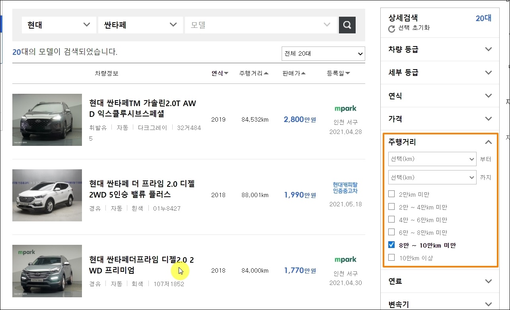Open 싼타페TM 가솔린2.0T AWD listing title
Image resolution: width=510 pixels, height=310 pixels.
coord(143,108)
